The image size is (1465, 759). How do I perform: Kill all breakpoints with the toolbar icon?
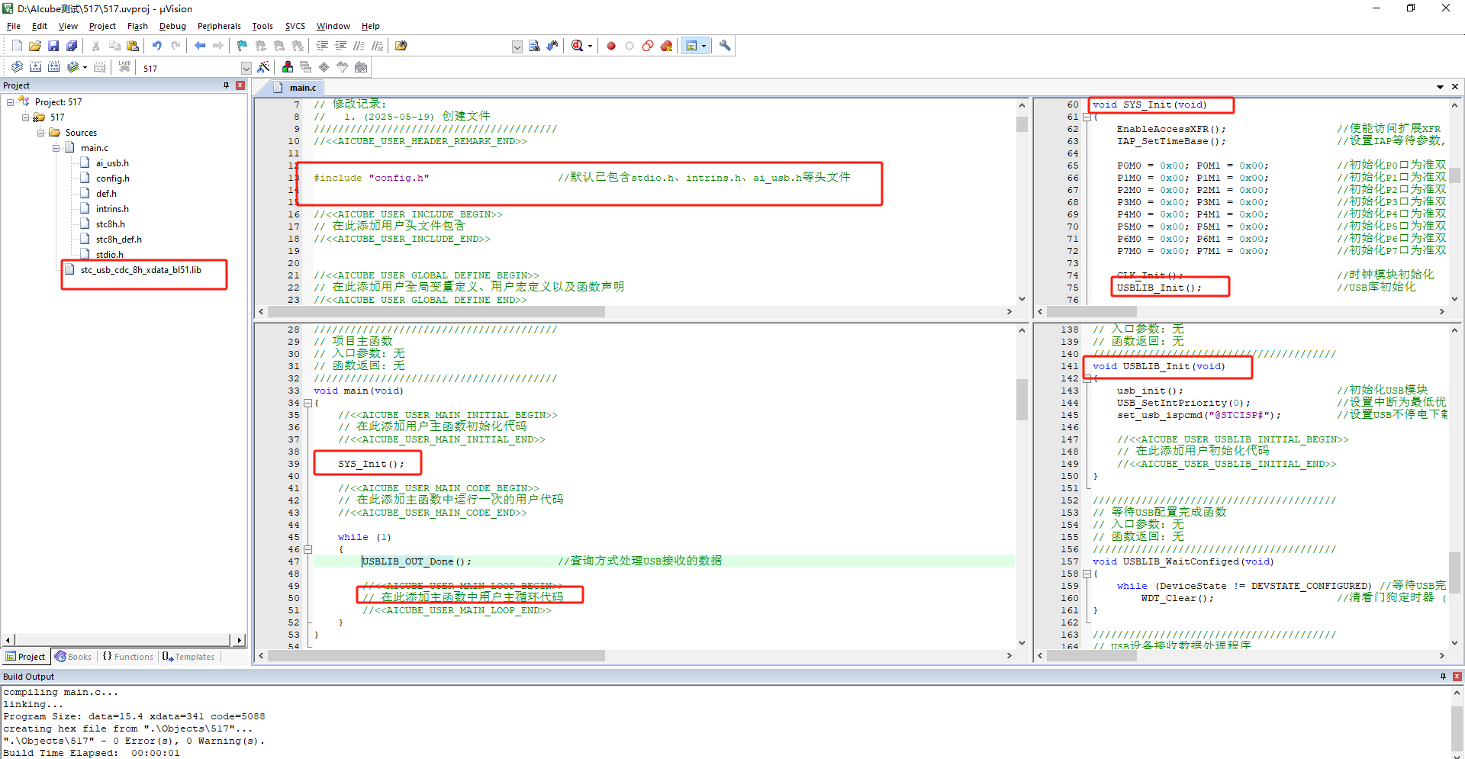click(666, 46)
